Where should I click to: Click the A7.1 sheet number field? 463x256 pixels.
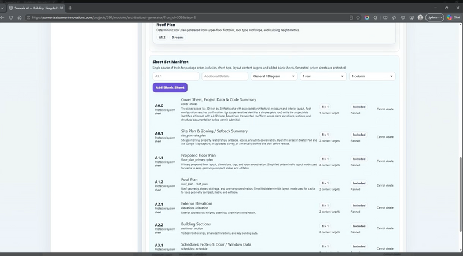coord(176,76)
